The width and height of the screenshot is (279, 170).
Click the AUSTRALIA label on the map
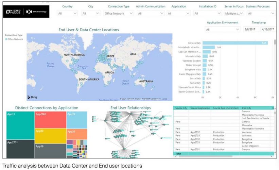[146, 81]
